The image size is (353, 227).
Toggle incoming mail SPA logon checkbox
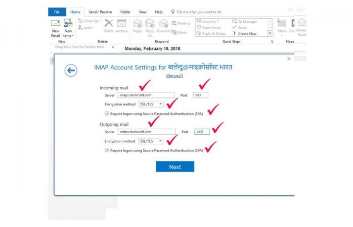(107, 113)
